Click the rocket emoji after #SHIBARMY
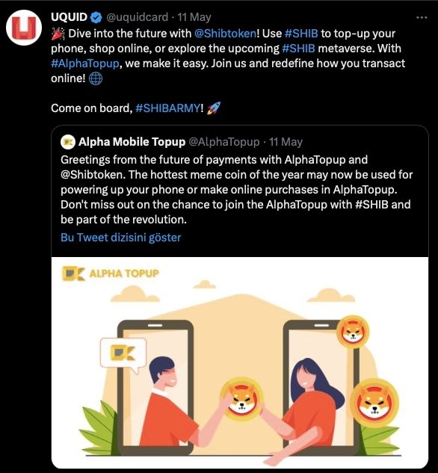 [214, 108]
